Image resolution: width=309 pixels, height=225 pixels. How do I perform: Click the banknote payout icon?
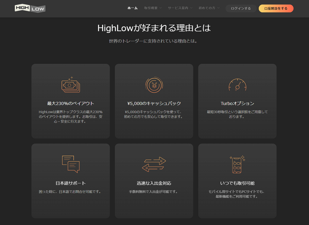pos(71,85)
